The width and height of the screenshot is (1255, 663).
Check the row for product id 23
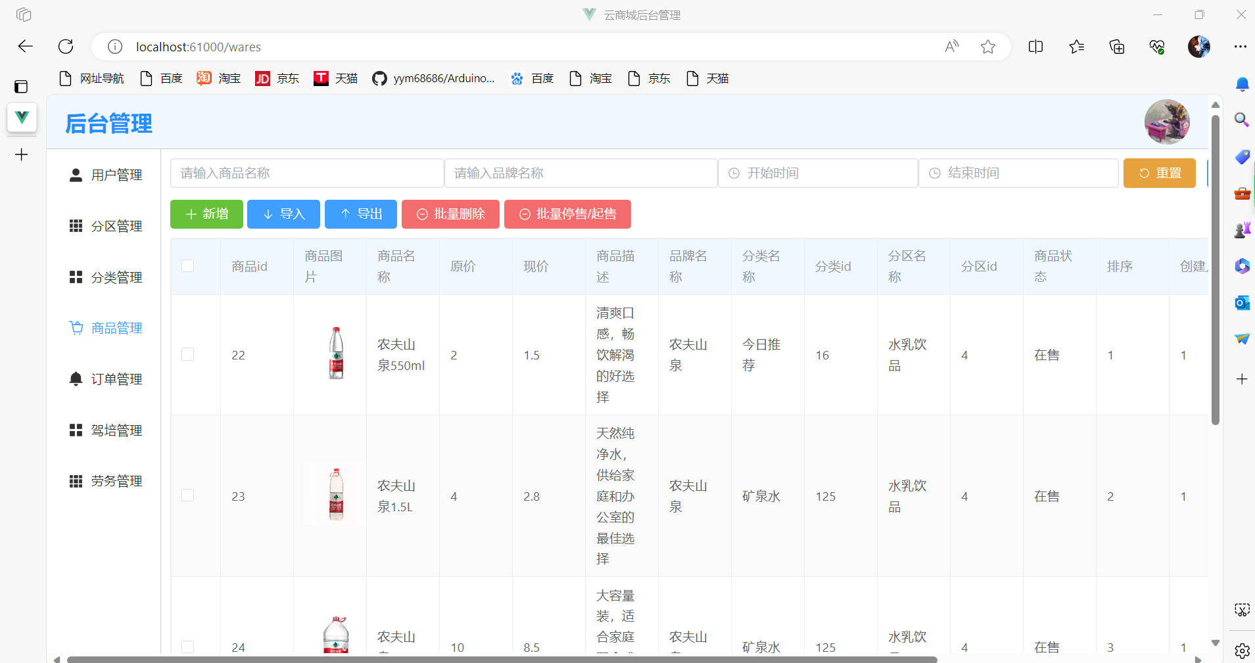point(188,495)
